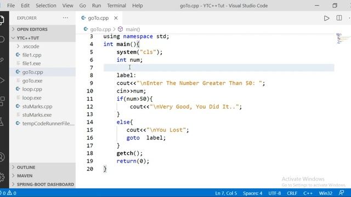351x197 pixels.
Task: Collapse the YTC++TUT folder section
Action: pyautogui.click(x=43, y=38)
